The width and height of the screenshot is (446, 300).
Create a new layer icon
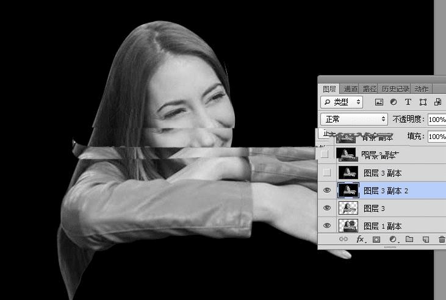pyautogui.click(x=425, y=240)
